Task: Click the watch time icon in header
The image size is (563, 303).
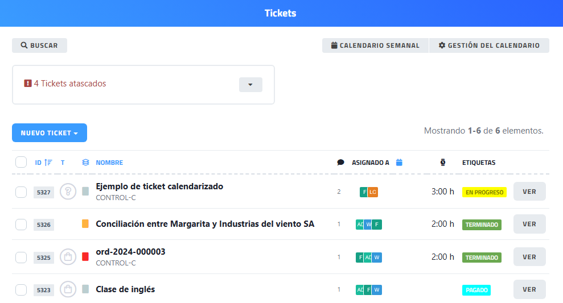Action: [443, 163]
